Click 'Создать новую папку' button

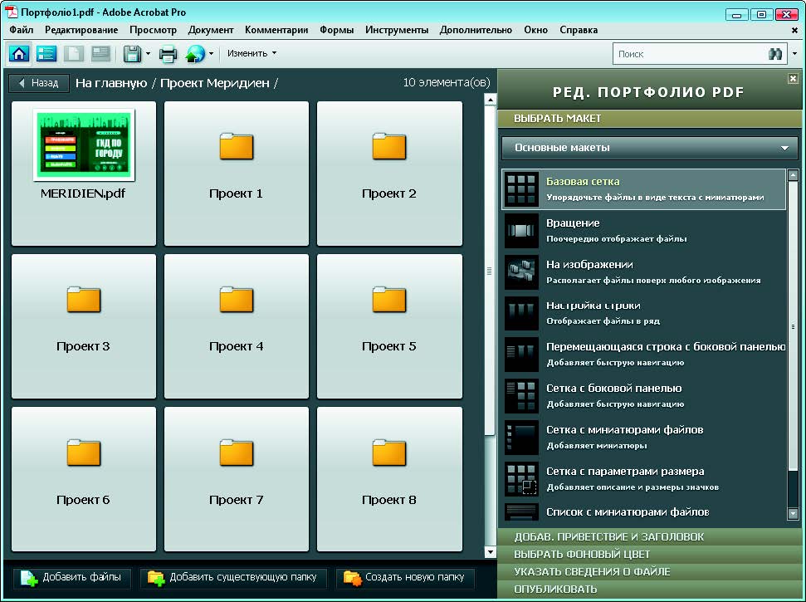[x=405, y=578]
